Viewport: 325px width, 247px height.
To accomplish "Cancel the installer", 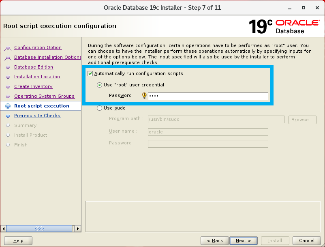I will (x=306, y=241).
